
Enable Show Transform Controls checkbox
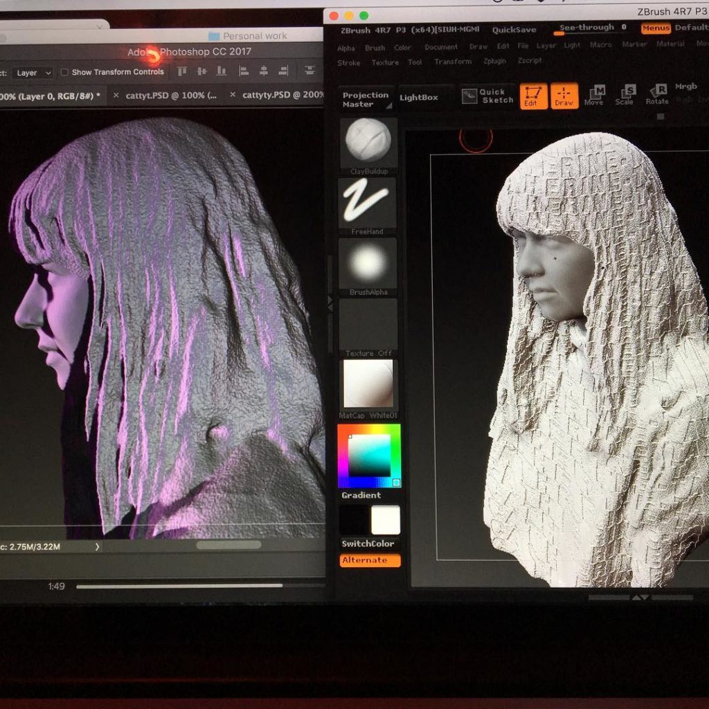click(x=65, y=72)
